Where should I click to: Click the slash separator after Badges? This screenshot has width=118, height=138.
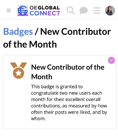tap(37, 32)
